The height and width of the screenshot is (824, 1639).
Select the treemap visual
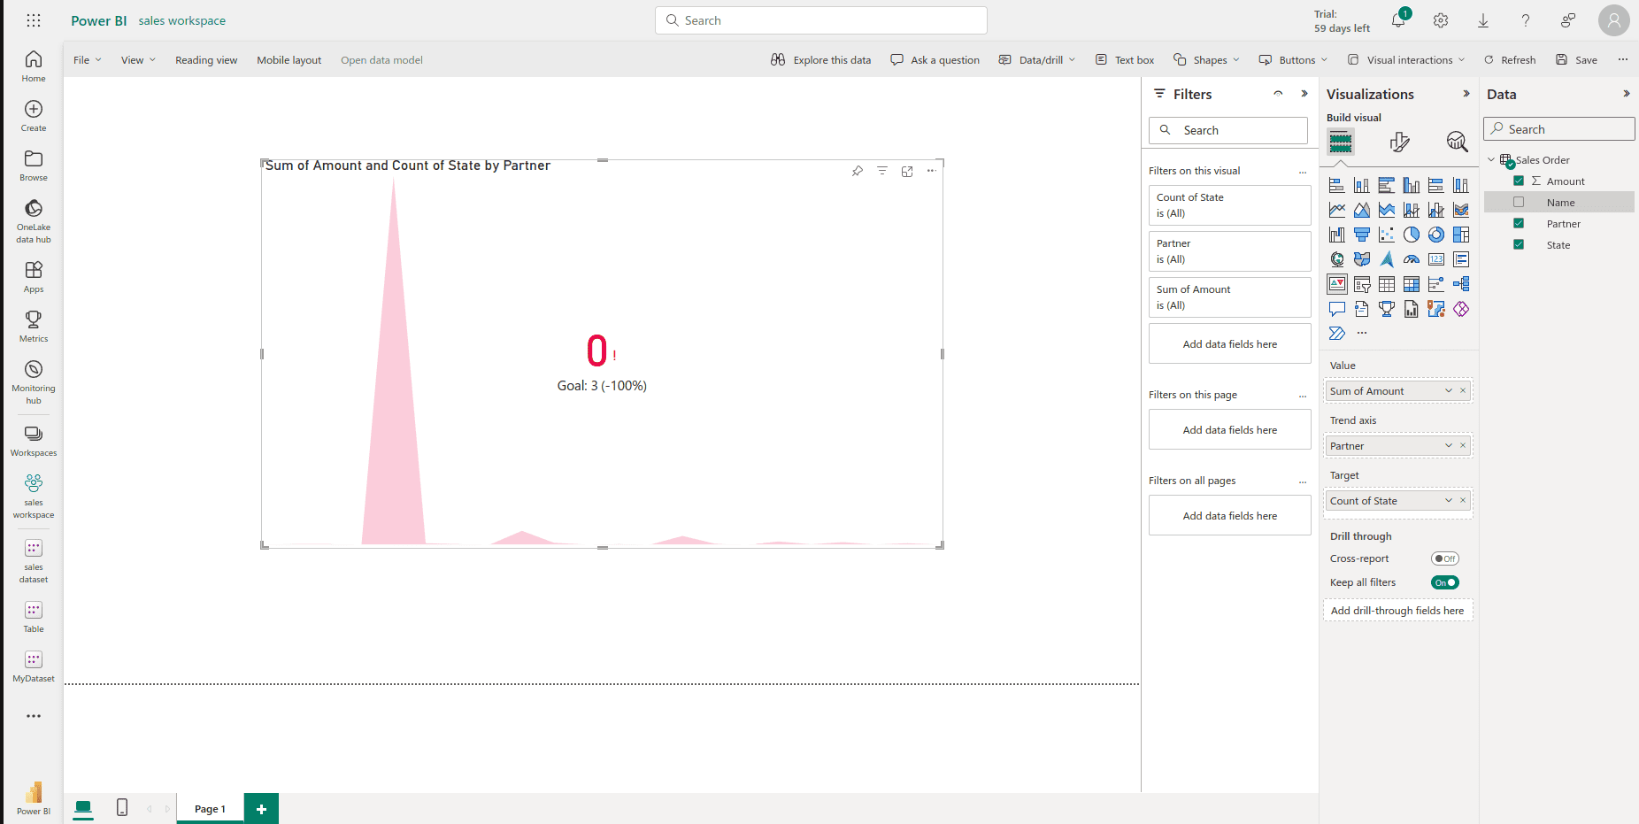1461,235
